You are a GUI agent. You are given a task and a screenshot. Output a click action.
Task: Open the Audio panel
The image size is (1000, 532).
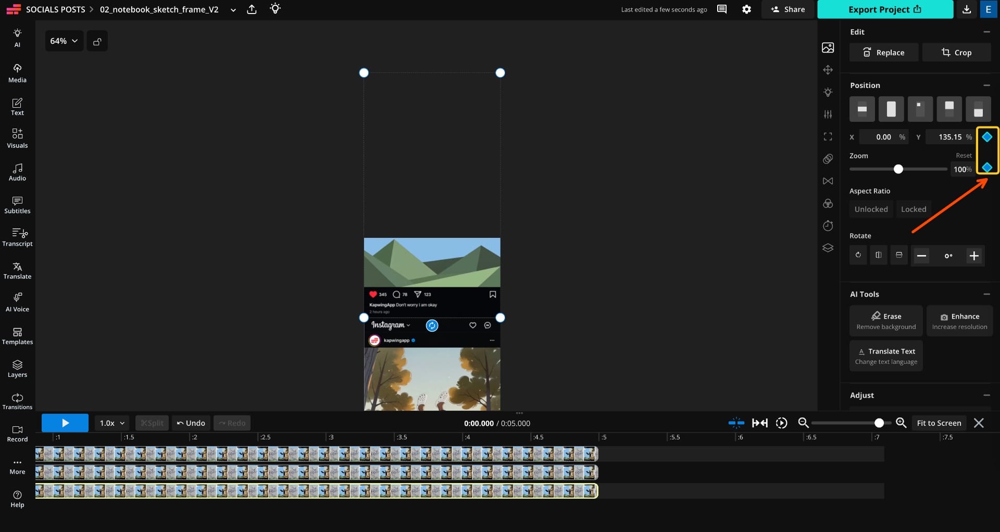point(17,172)
